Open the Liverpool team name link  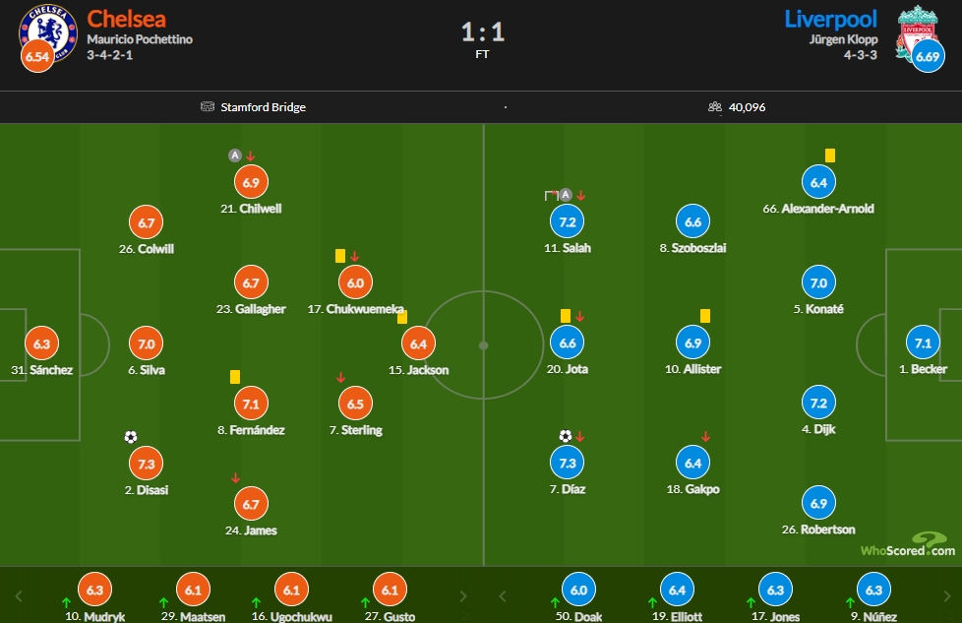tap(831, 19)
